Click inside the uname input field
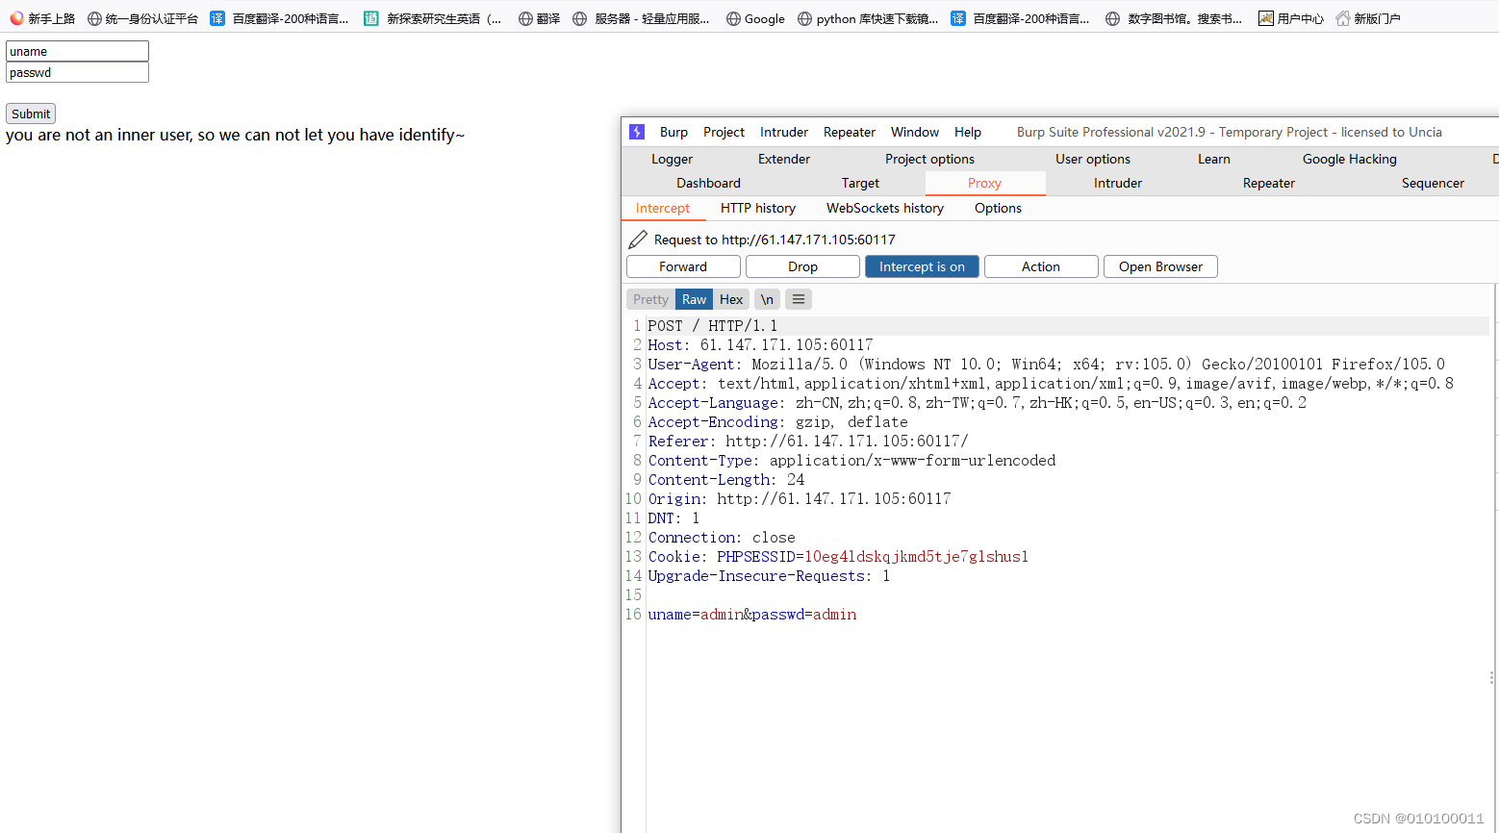1499x833 pixels. [77, 50]
